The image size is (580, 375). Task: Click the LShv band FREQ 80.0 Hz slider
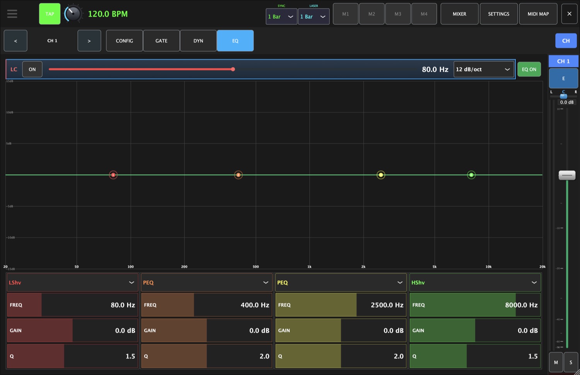[x=72, y=305]
